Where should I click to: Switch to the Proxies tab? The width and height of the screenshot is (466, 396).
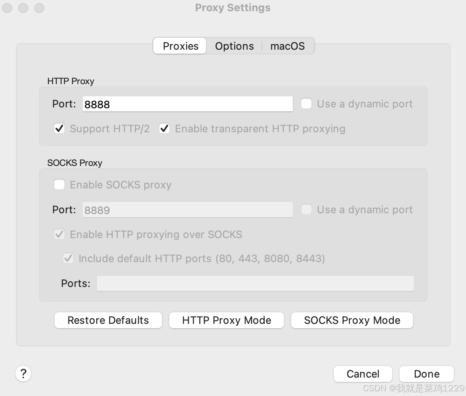tap(180, 46)
